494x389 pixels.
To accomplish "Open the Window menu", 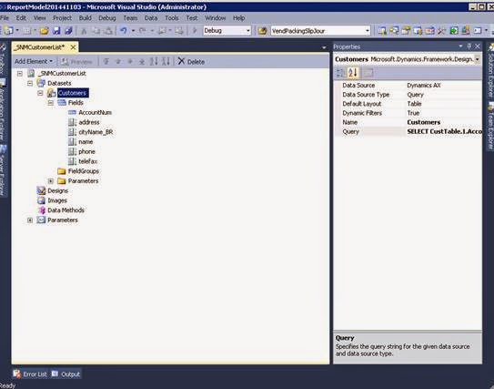I will [x=216, y=18].
